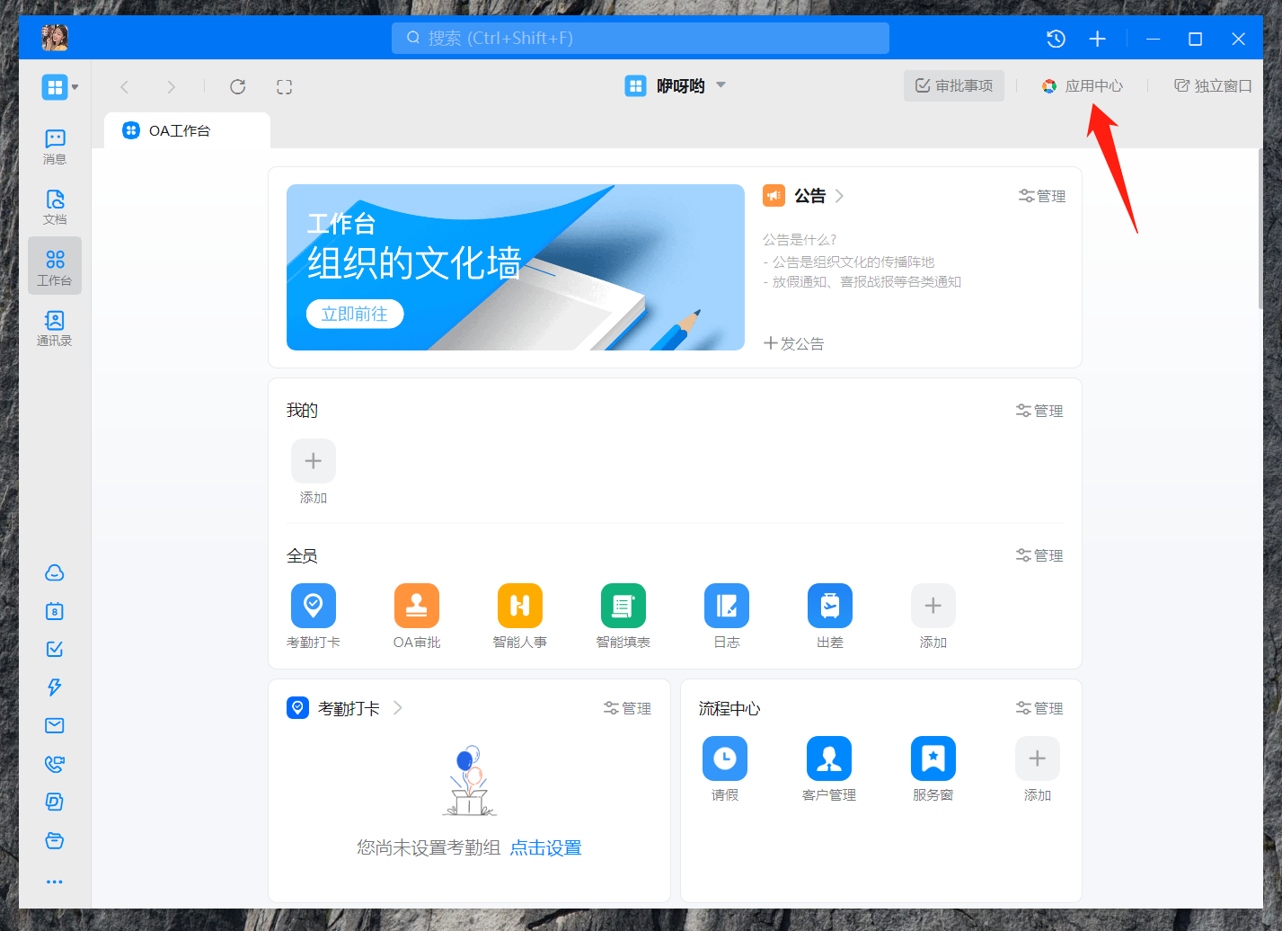
Task: Open 审批事项 in the toolbar
Action: pos(954,86)
